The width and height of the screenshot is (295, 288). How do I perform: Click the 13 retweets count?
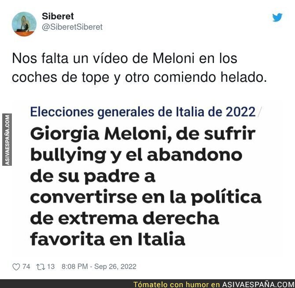coord(51,266)
